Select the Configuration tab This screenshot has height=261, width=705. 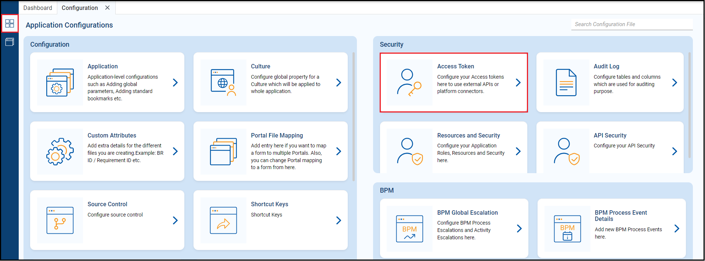pyautogui.click(x=80, y=8)
